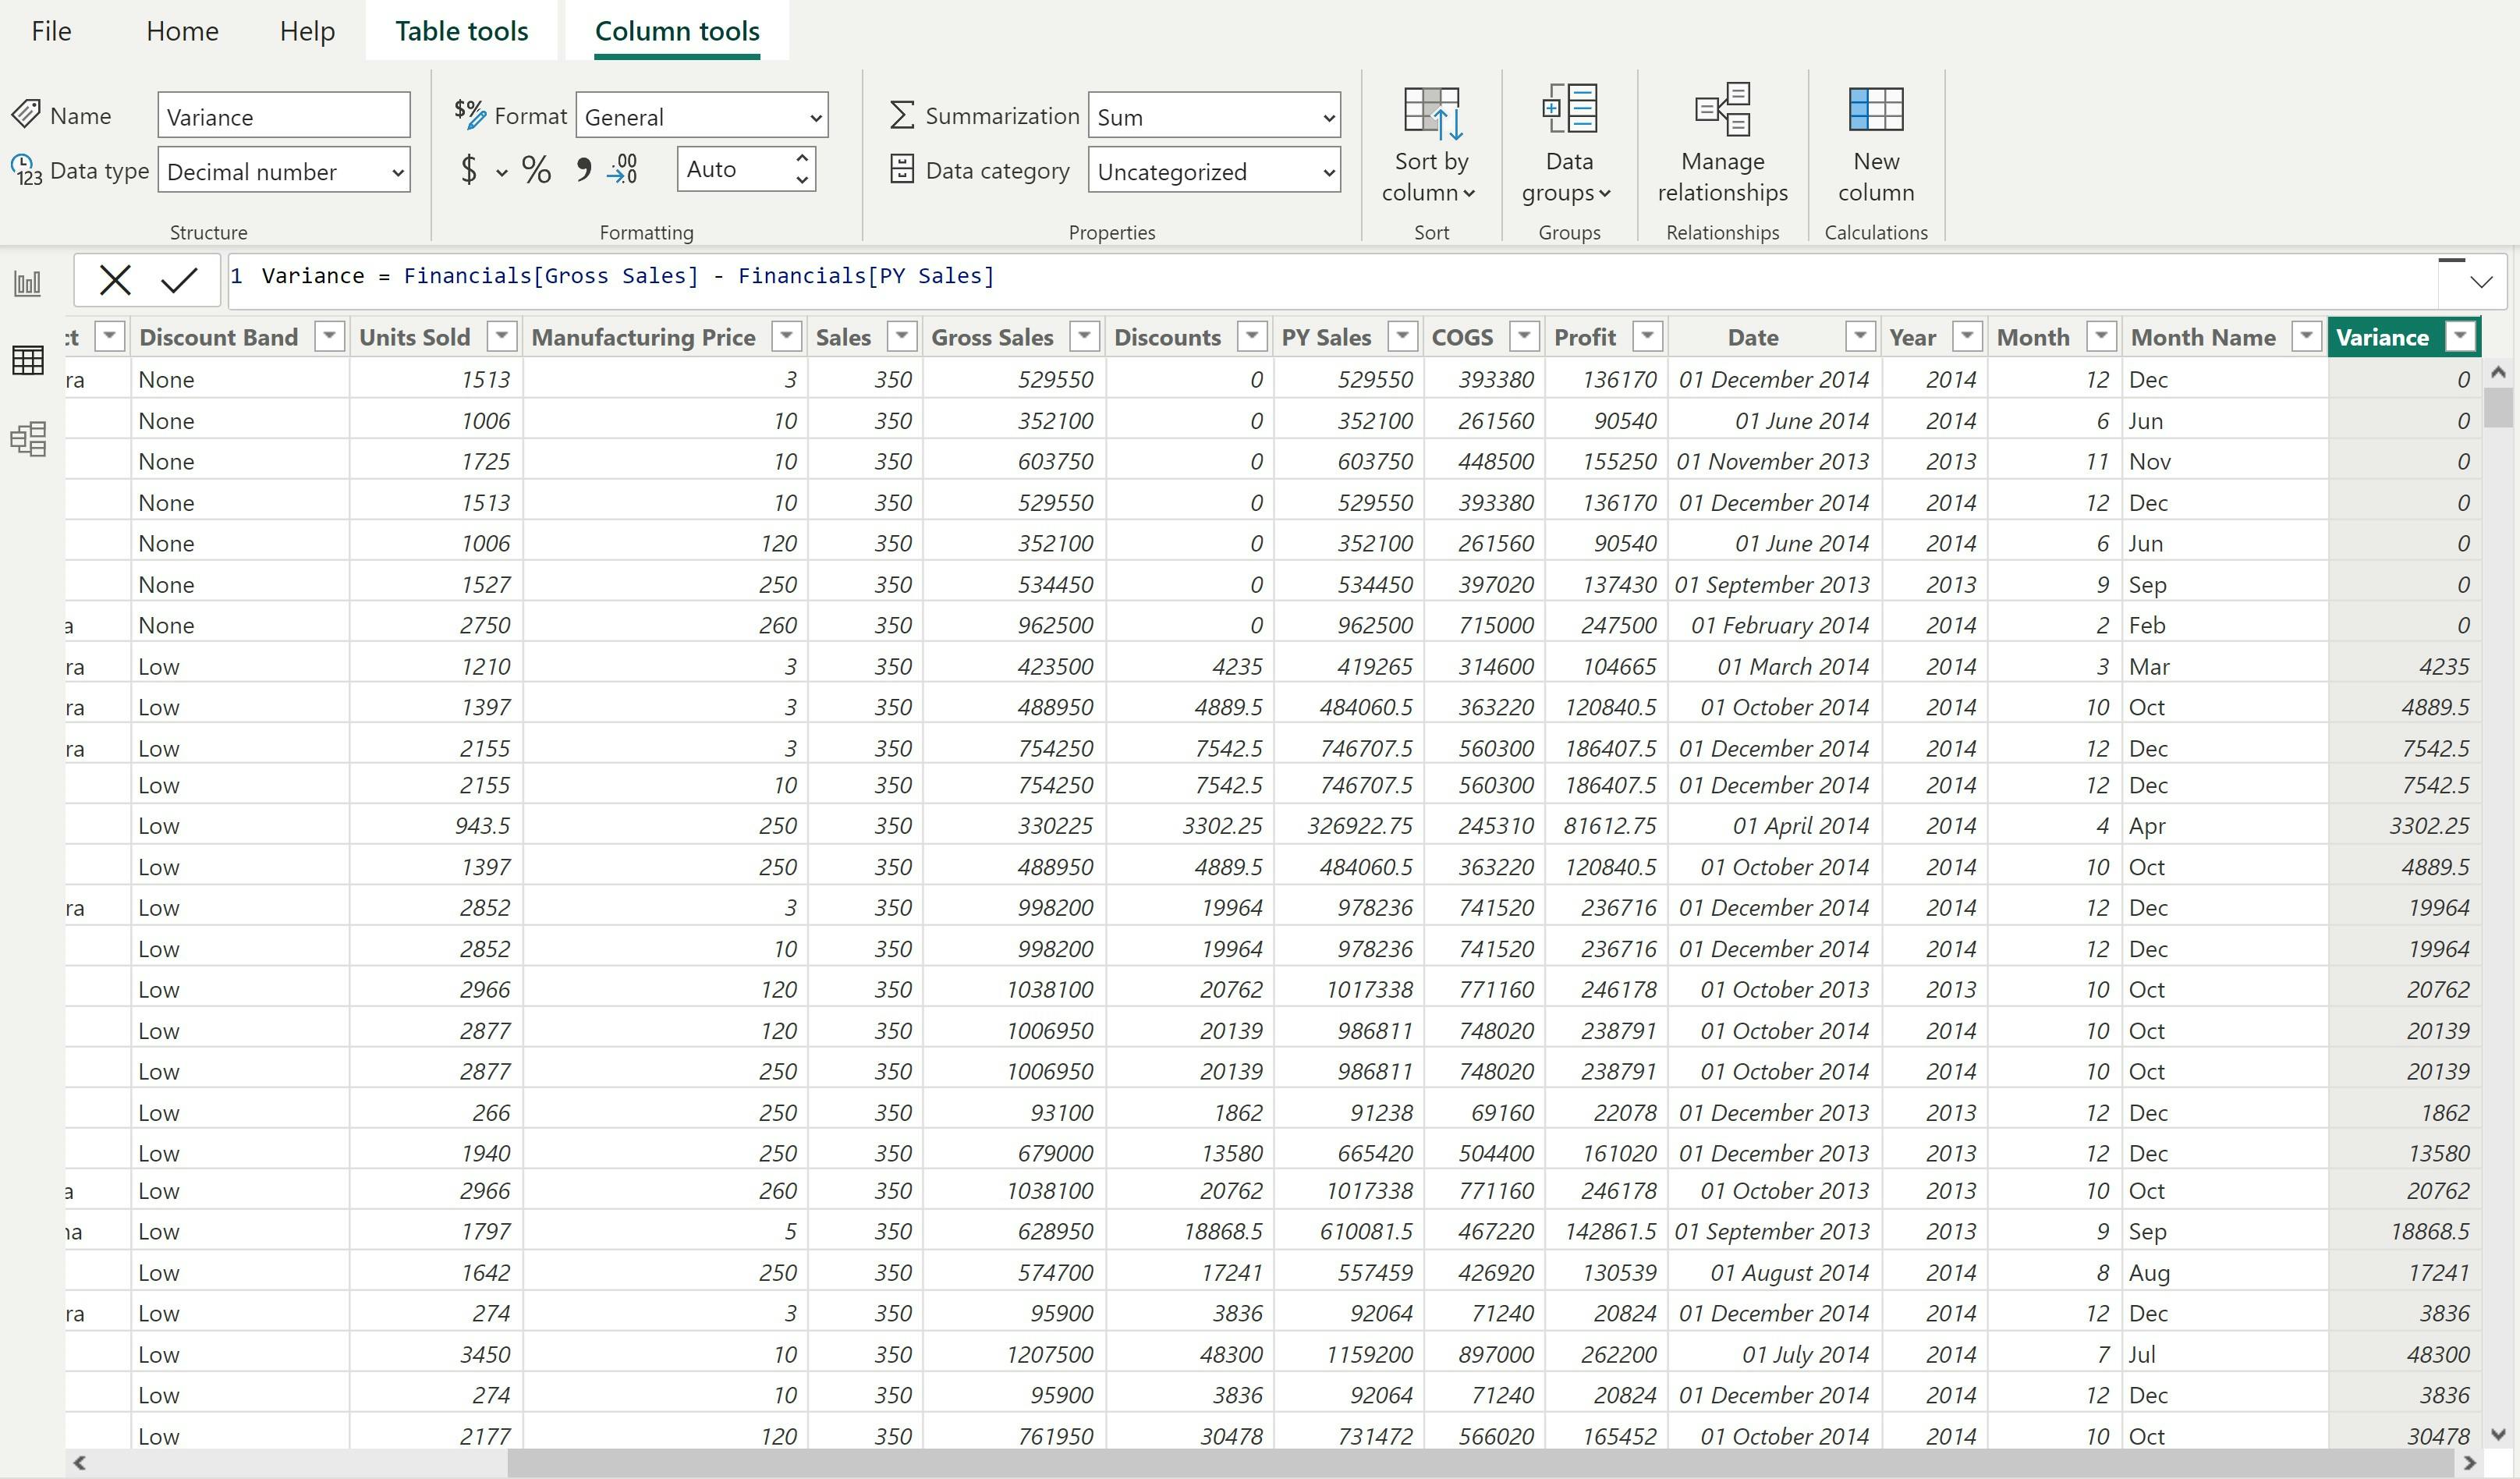Image resolution: width=2520 pixels, height=1479 pixels.
Task: Increase decimal places with up stepper
Action: coord(802,158)
